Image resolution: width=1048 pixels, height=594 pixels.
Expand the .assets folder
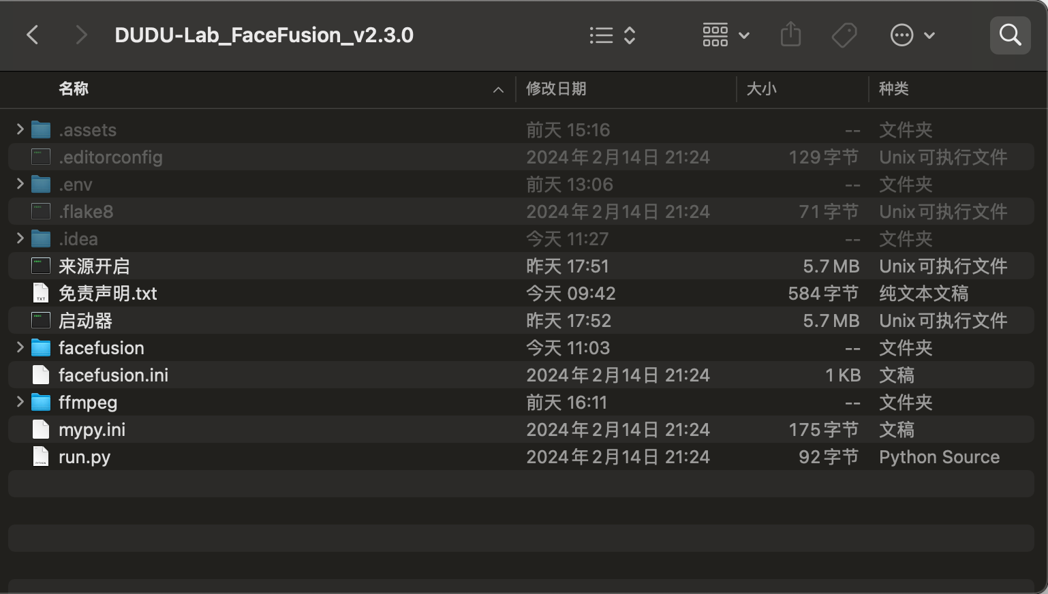tap(20, 129)
